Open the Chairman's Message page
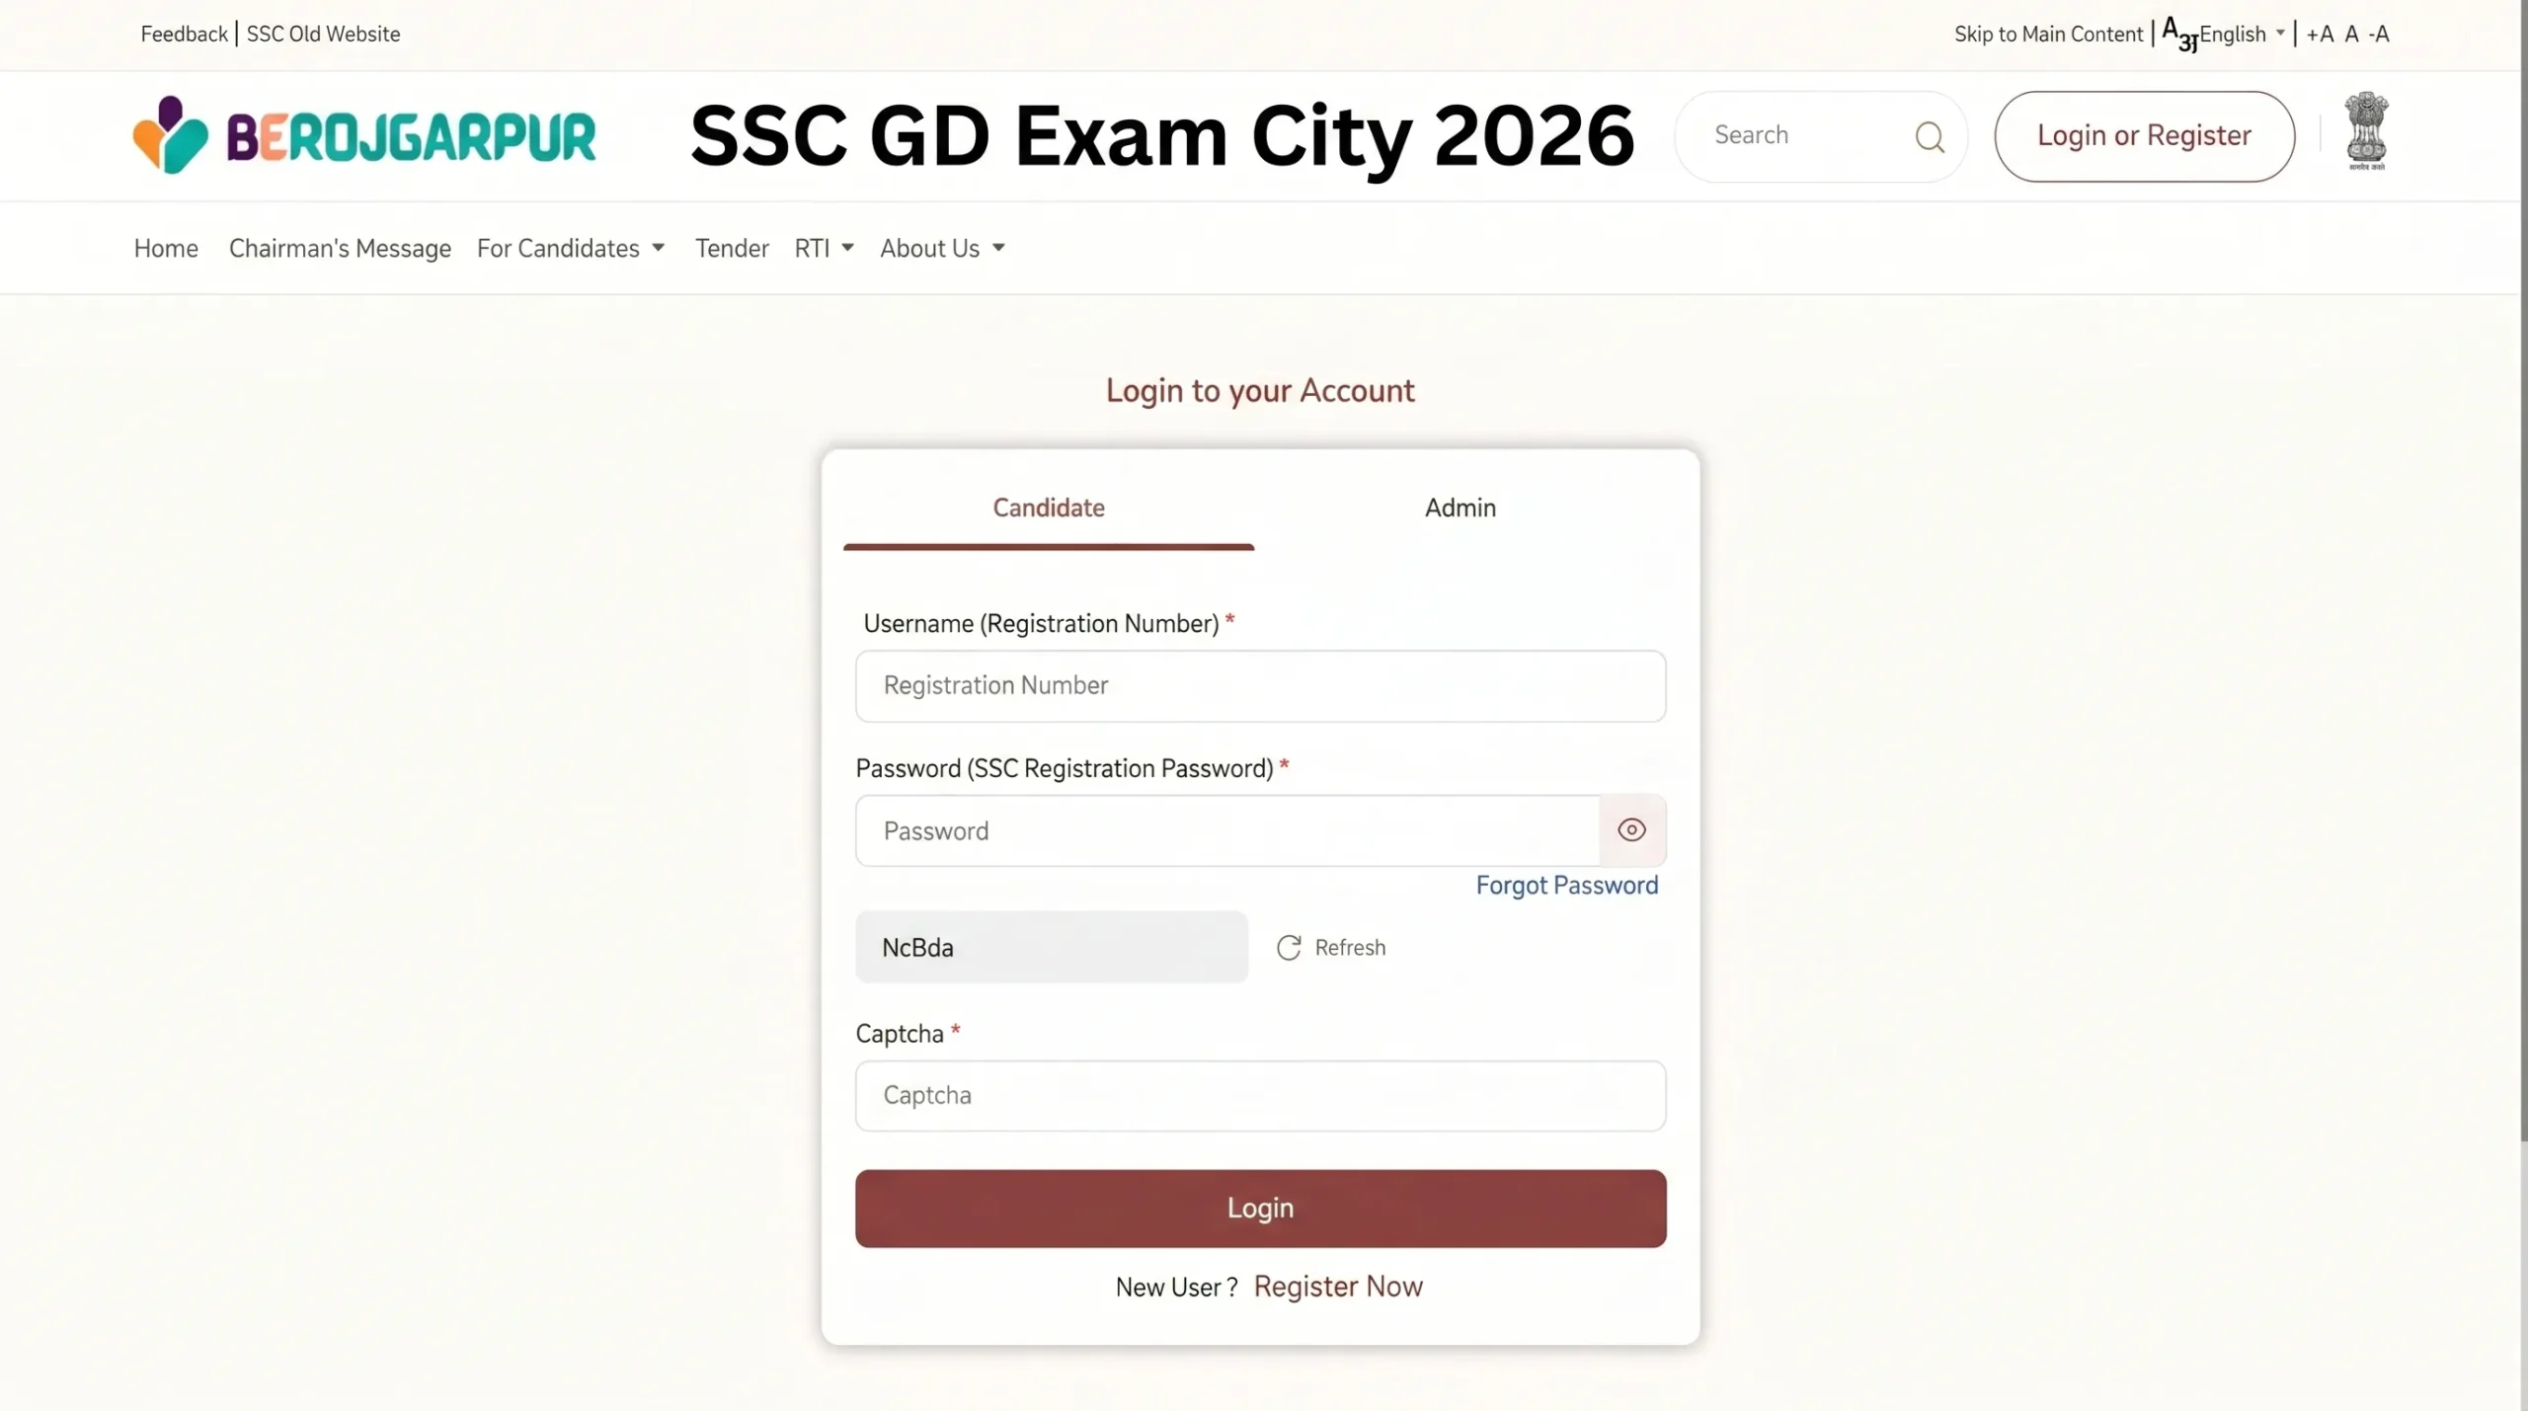 (340, 248)
